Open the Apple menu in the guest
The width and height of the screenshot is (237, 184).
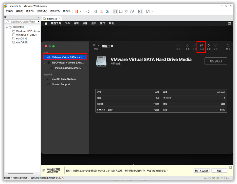click(46, 23)
